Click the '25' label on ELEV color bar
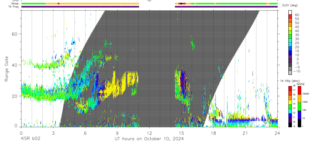The width and height of the screenshot is (312, 144). pyautogui.click(x=297, y=43)
